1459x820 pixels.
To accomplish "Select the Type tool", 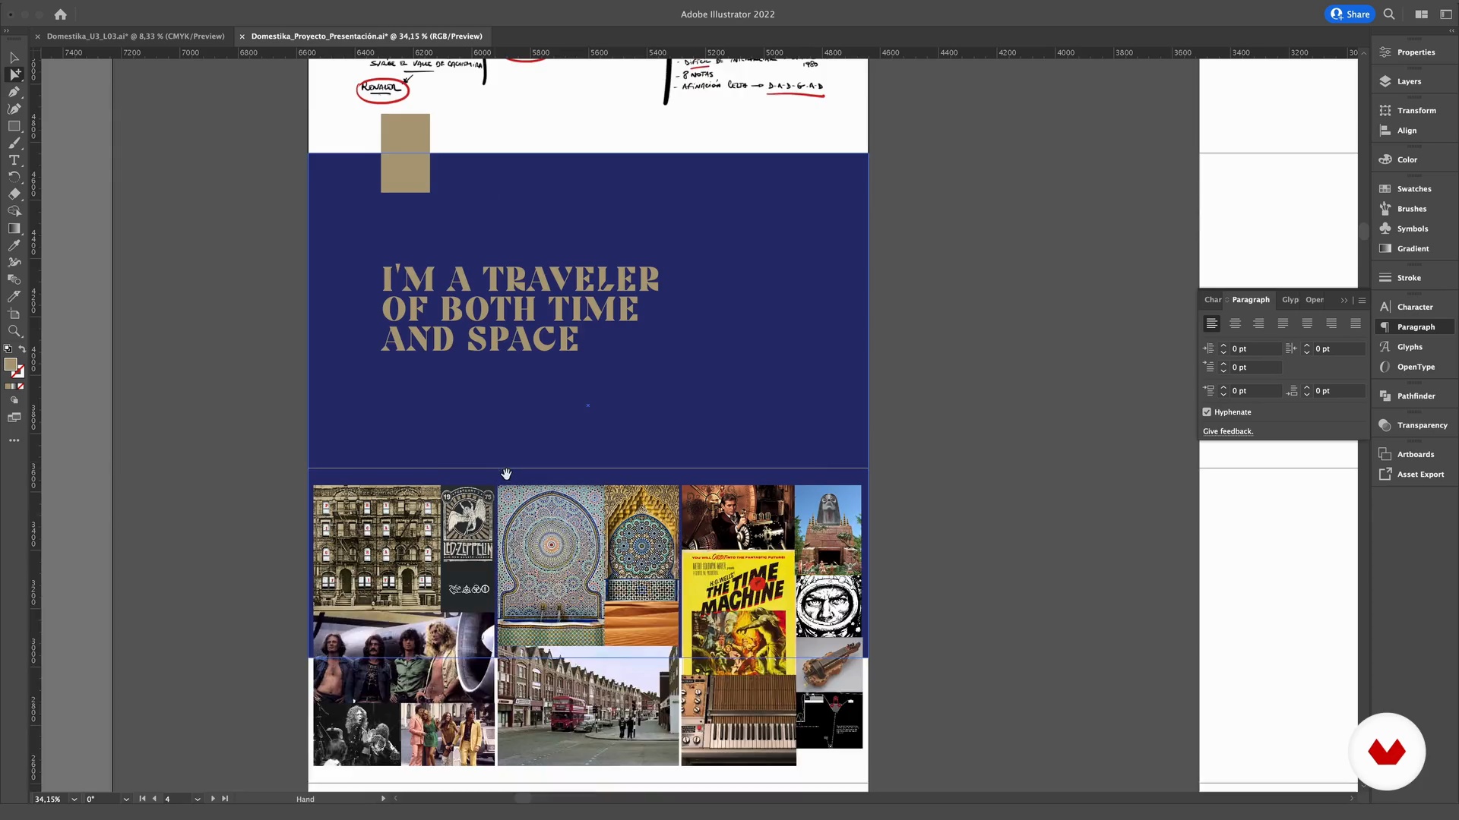I will click(14, 160).
